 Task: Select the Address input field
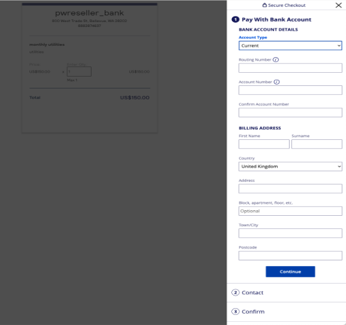(290, 189)
